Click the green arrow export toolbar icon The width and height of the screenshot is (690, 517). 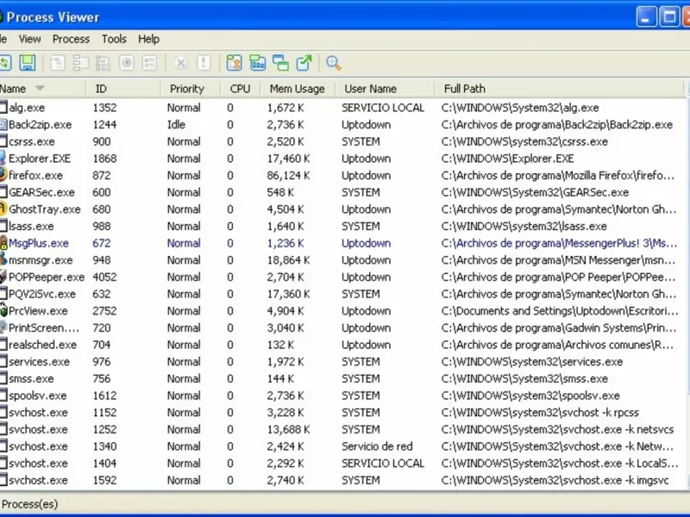point(304,63)
